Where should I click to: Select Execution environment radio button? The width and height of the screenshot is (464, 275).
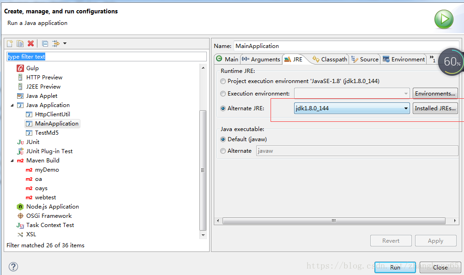click(x=223, y=94)
